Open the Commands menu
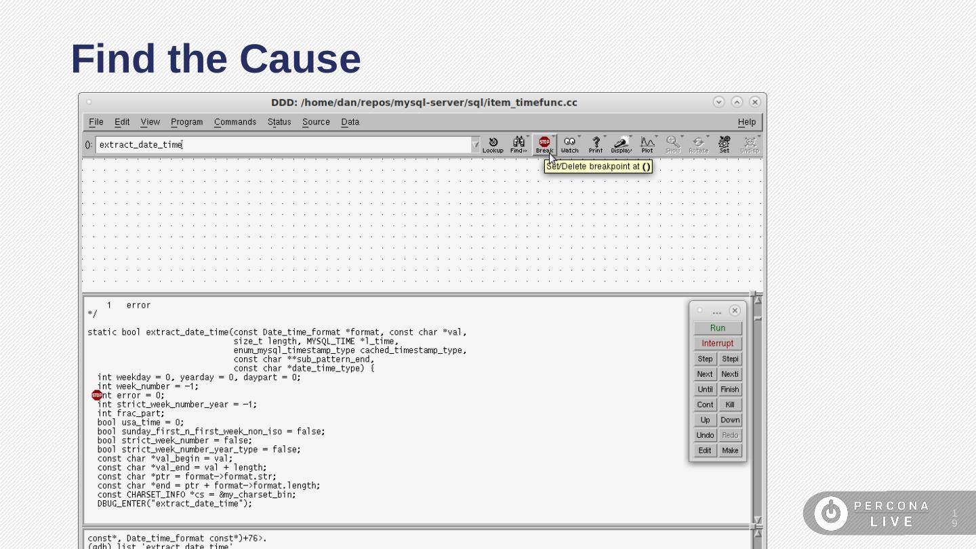This screenshot has width=976, height=549. click(235, 122)
